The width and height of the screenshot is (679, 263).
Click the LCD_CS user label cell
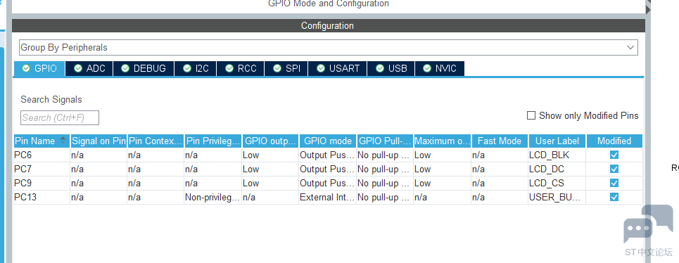(x=557, y=183)
